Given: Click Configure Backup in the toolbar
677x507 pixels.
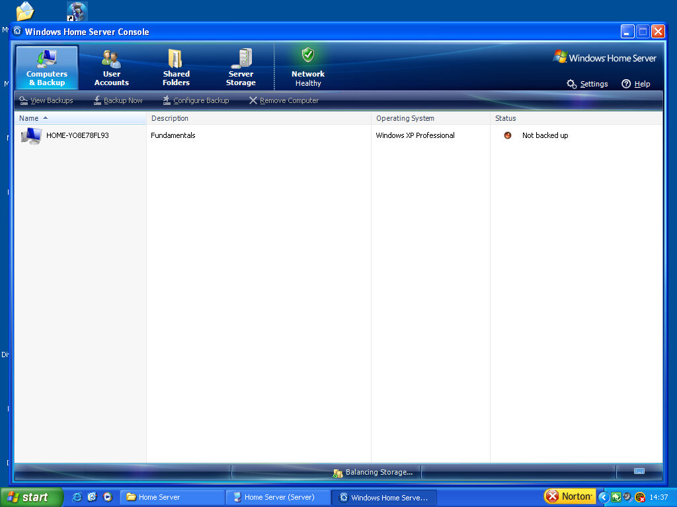Looking at the screenshot, I should (196, 100).
